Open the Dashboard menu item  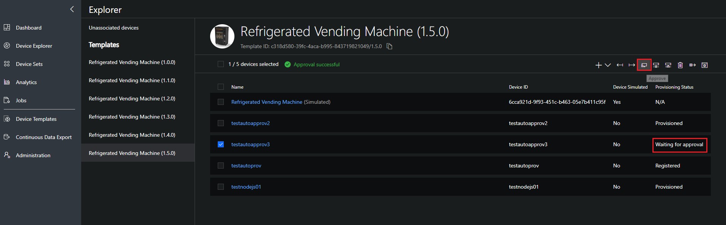click(29, 28)
